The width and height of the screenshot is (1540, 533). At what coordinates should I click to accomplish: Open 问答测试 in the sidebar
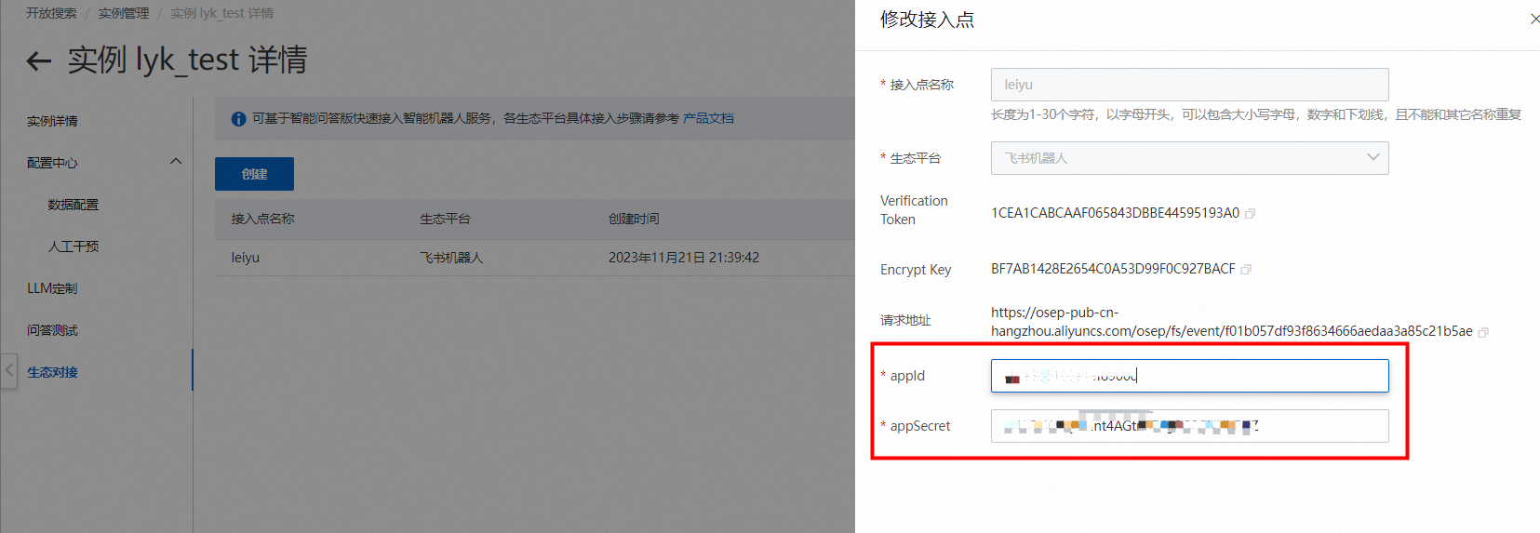(52, 330)
